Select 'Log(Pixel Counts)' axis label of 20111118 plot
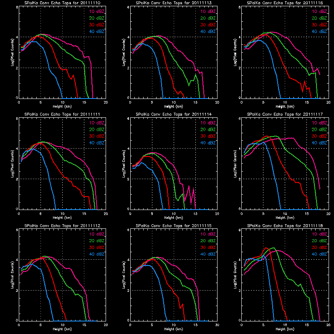The height and width of the screenshot is (334, 334). tap(235, 275)
